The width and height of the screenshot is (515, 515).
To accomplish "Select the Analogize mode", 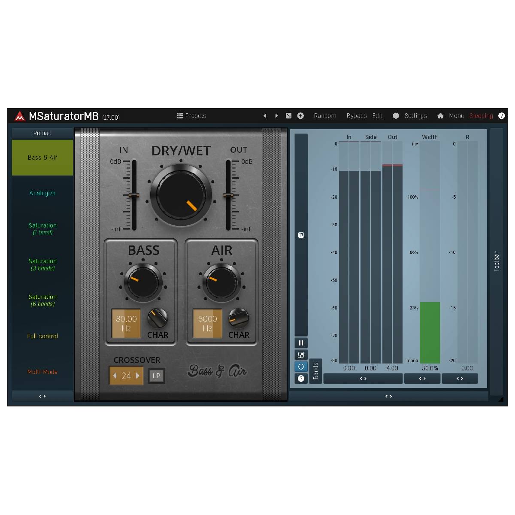I will [x=42, y=193].
